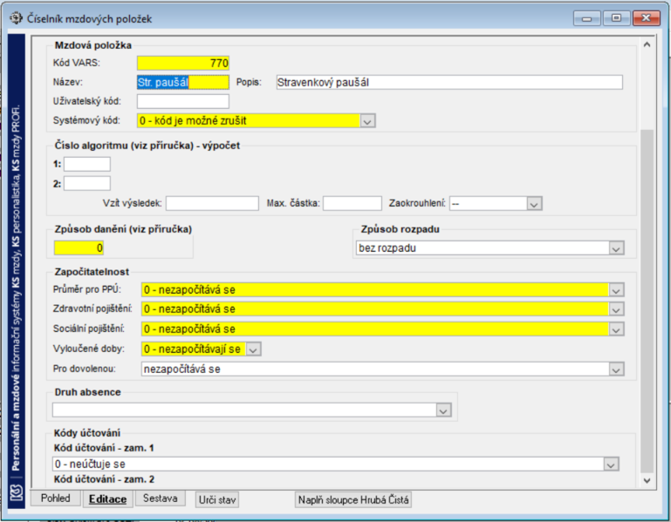
Task: Click the gear icon in the title bar
Action: tap(16, 18)
